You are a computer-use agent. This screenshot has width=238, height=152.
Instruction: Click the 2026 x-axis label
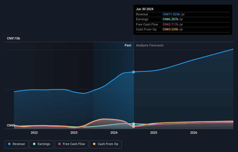click(x=194, y=133)
